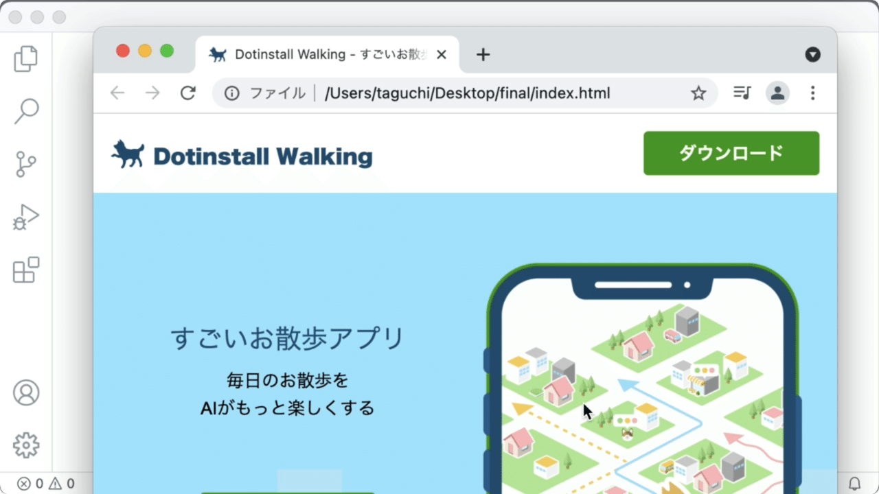Open Source Control view in VS Code

26,165
